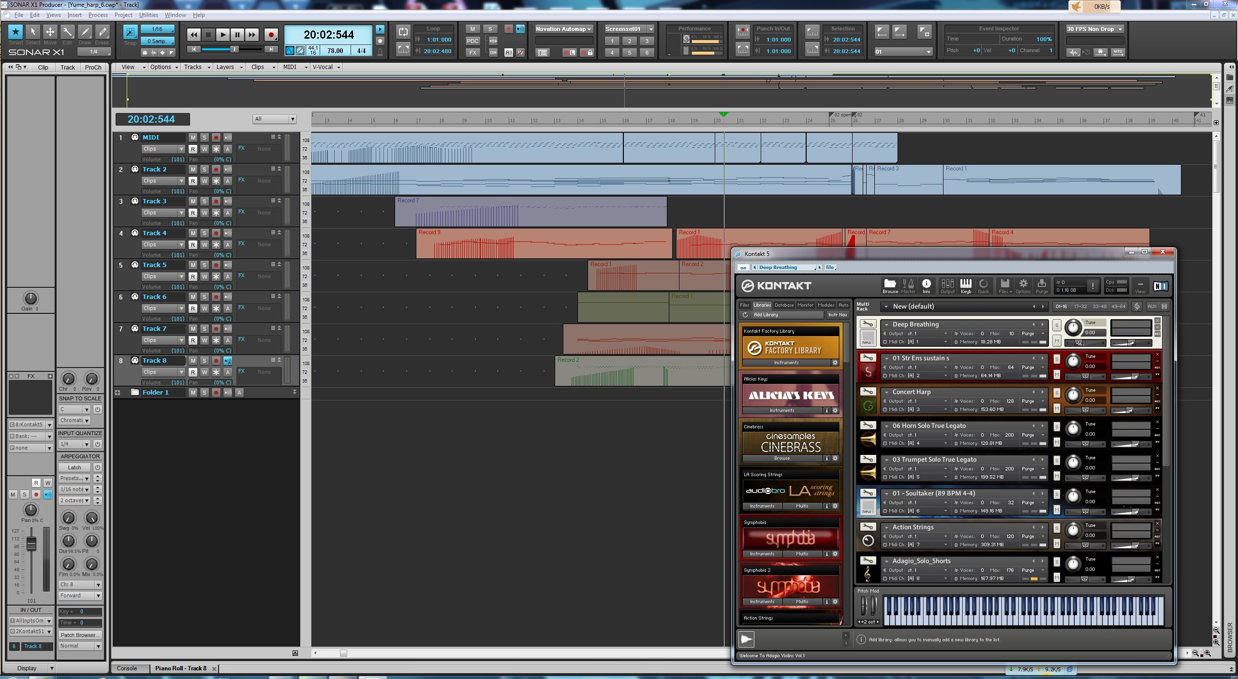Mute Concert Harp instrument in Kontakt

click(1057, 409)
